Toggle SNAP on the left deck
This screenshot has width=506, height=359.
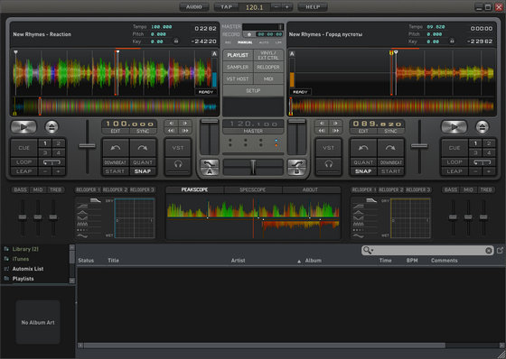click(x=143, y=171)
